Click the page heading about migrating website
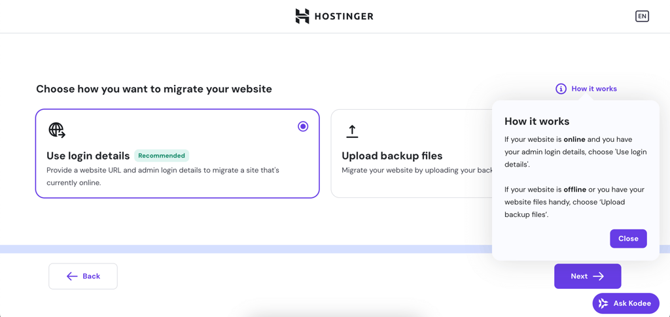This screenshot has height=317, width=670. coord(154,89)
